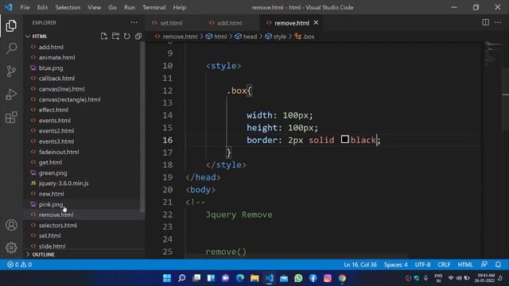Open Chrome from taskbar
The width and height of the screenshot is (509, 286).
(342, 278)
